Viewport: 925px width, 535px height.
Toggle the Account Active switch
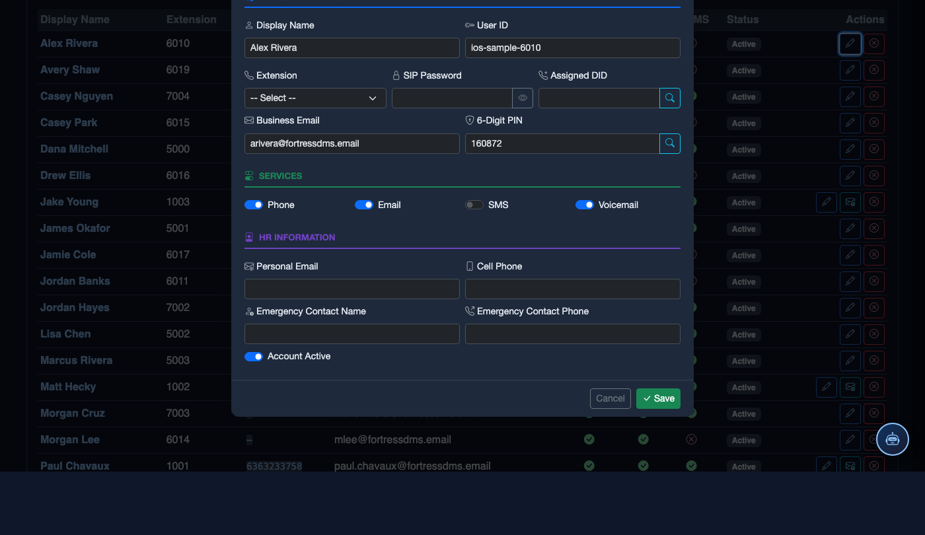tap(254, 357)
